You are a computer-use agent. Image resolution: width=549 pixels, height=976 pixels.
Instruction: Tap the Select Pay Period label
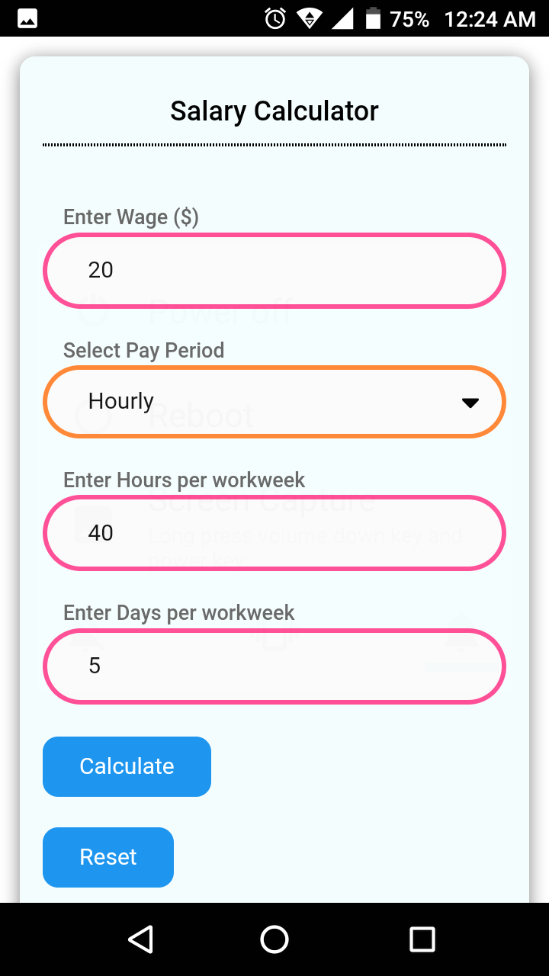click(x=144, y=351)
